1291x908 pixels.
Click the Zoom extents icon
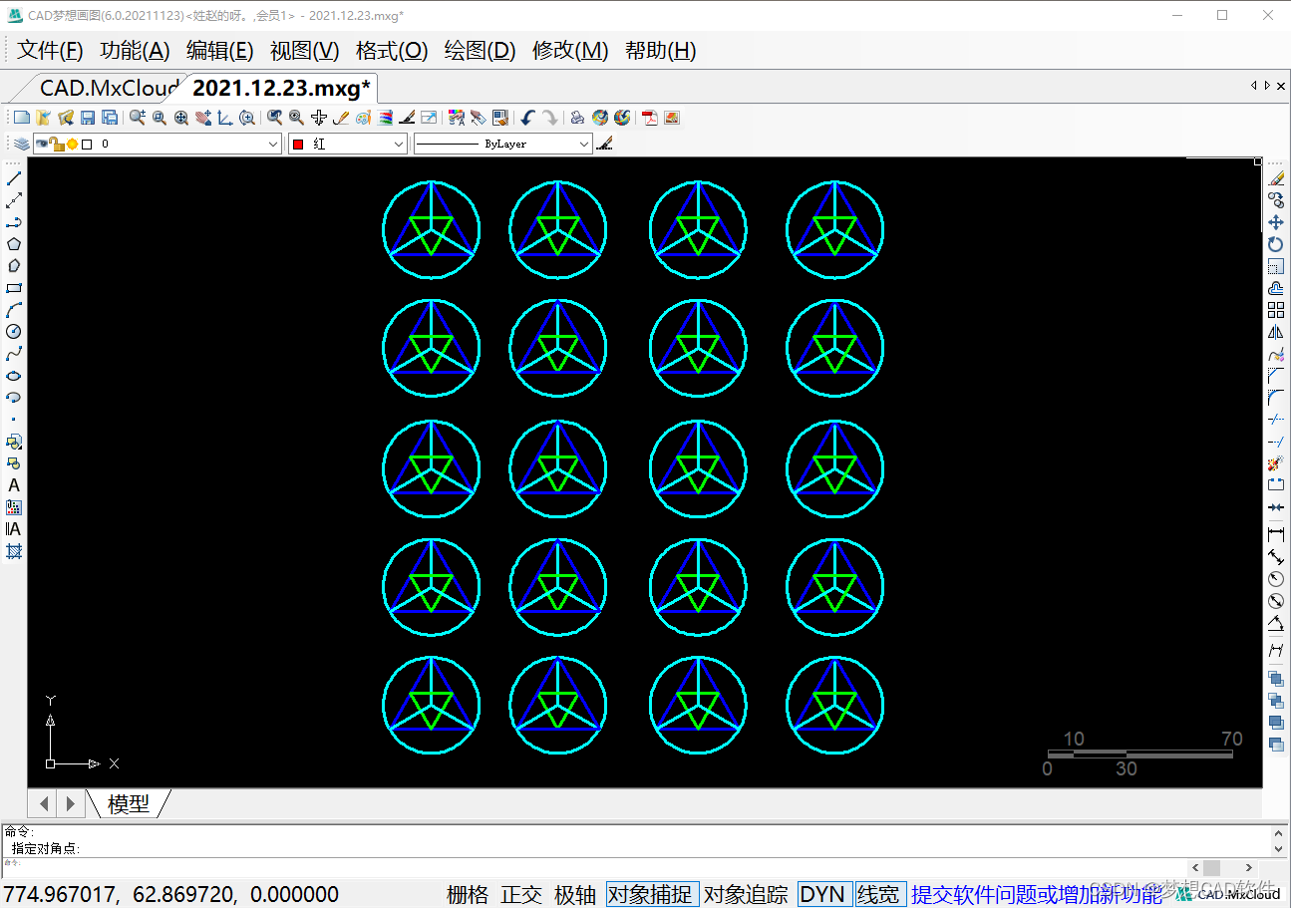click(181, 118)
